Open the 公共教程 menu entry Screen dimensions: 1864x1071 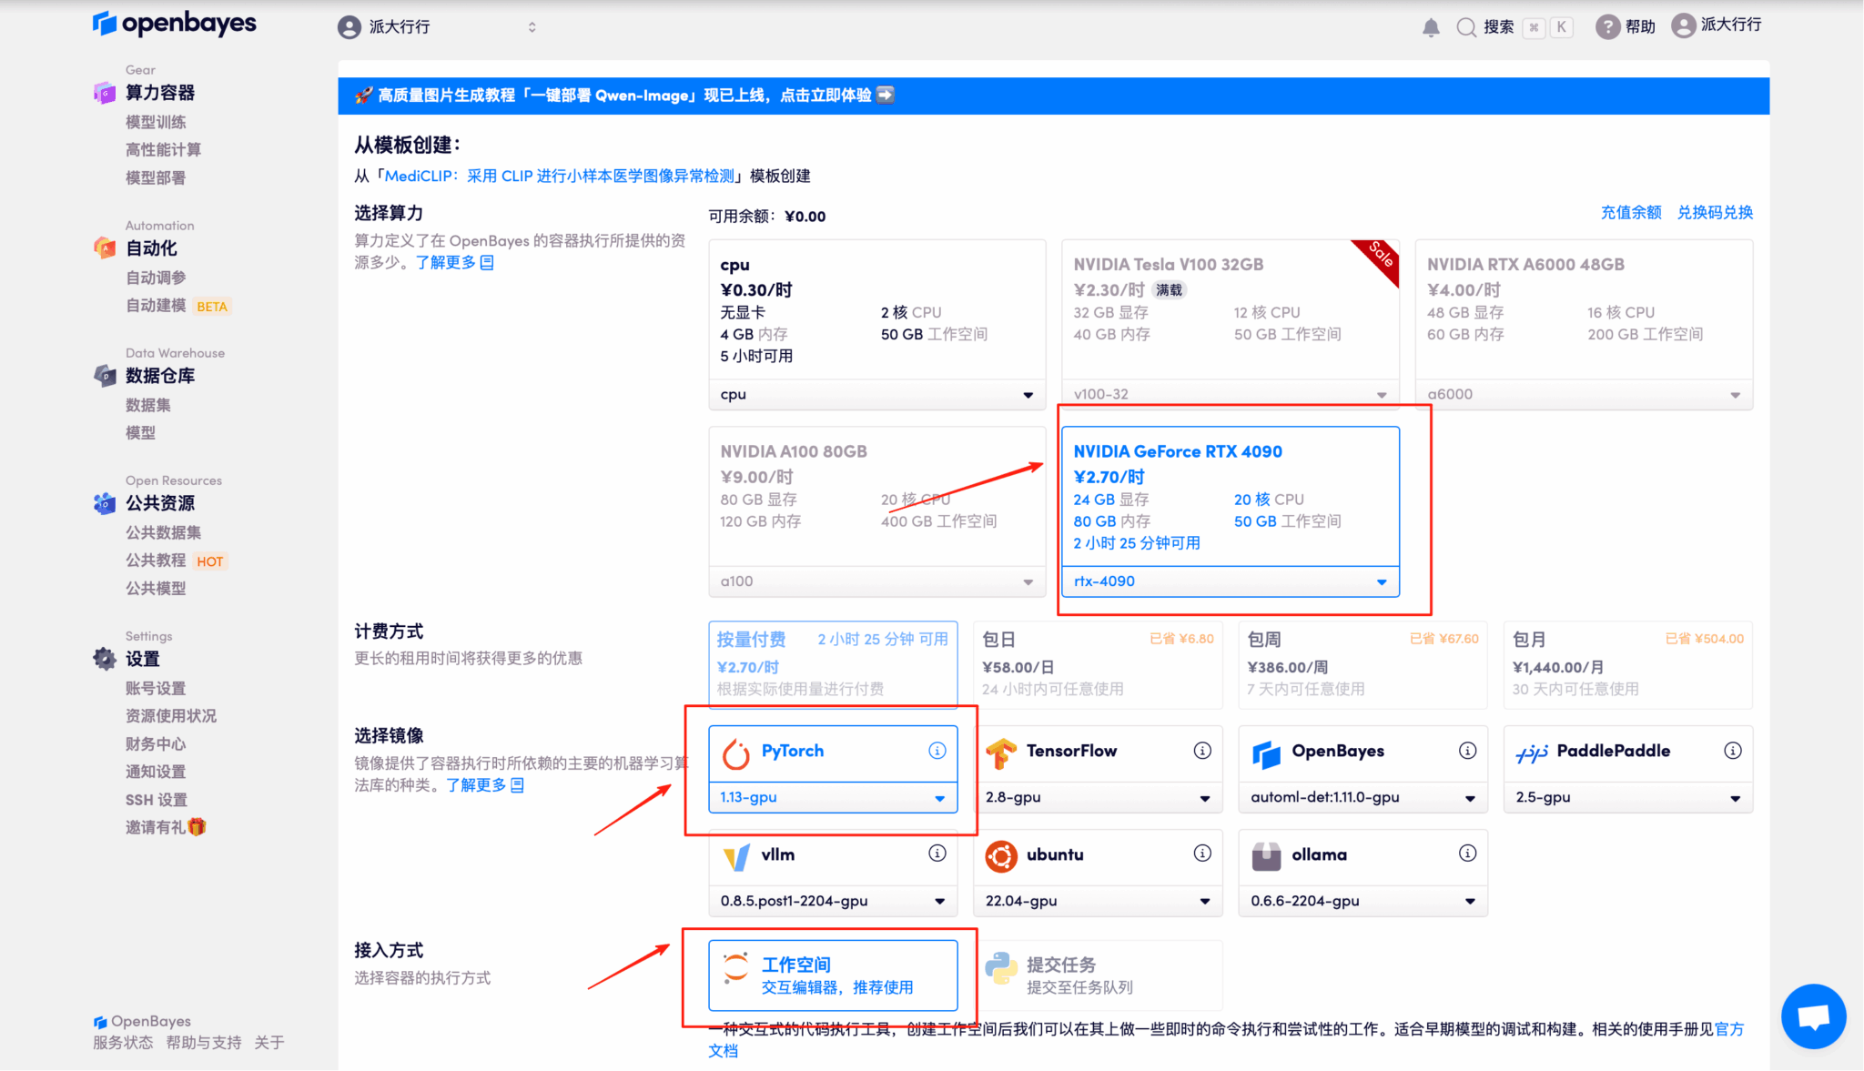pos(157,561)
